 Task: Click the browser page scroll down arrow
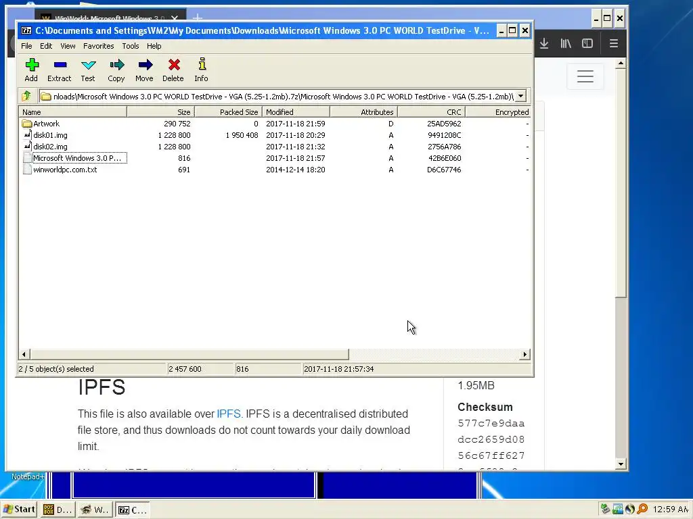coord(621,464)
